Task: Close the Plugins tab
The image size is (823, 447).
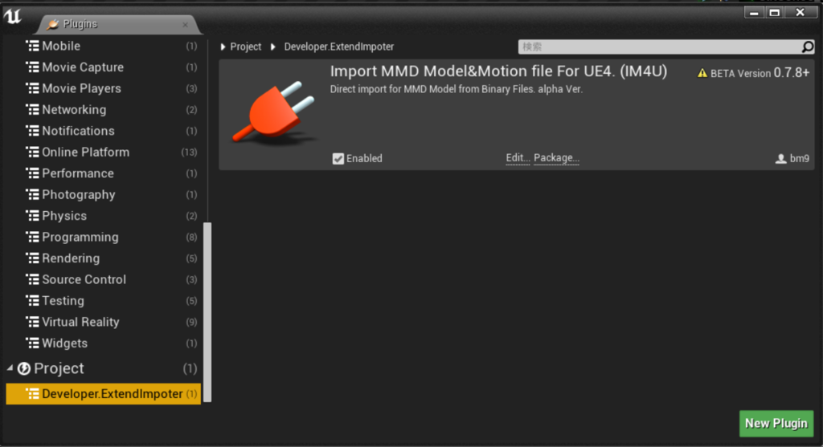Action: pos(186,25)
